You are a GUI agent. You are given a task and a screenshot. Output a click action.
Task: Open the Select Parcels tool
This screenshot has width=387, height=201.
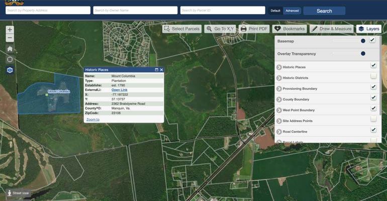pyautogui.click(x=181, y=29)
